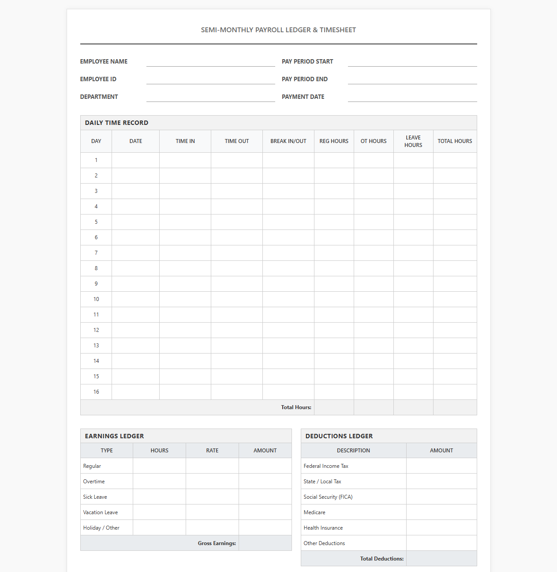Click the Time In cell for day 2
Image resolution: width=557 pixels, height=572 pixels.
click(185, 176)
